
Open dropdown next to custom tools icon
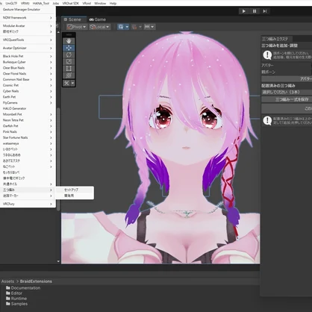72,83
